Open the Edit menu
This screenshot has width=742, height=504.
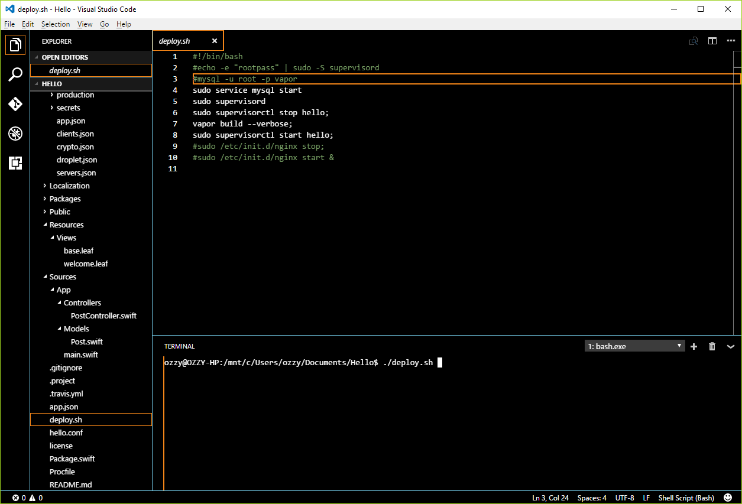pos(28,24)
